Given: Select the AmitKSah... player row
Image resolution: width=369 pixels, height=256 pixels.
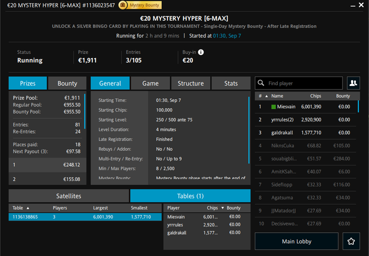Looking at the screenshot, I should point(305,172).
